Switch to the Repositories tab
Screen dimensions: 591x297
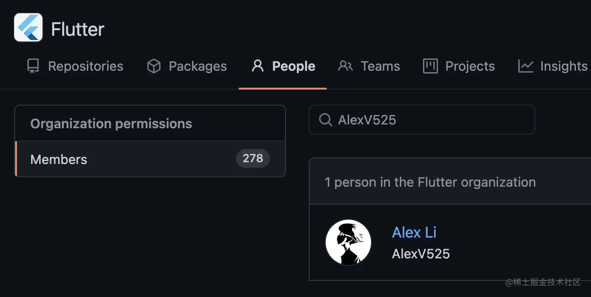[x=85, y=66]
